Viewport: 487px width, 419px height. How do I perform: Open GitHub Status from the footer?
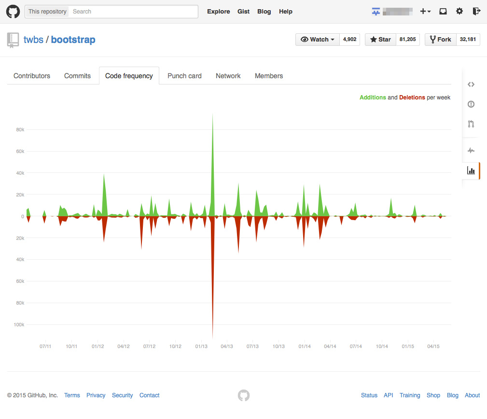369,395
